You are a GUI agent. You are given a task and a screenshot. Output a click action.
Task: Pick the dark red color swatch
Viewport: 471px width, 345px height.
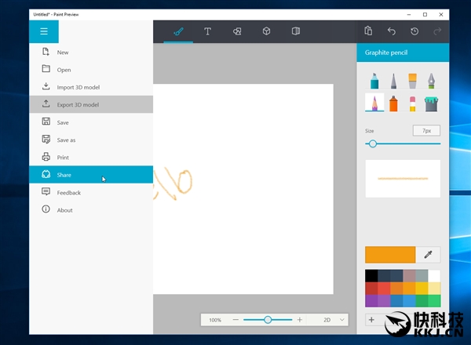371,289
